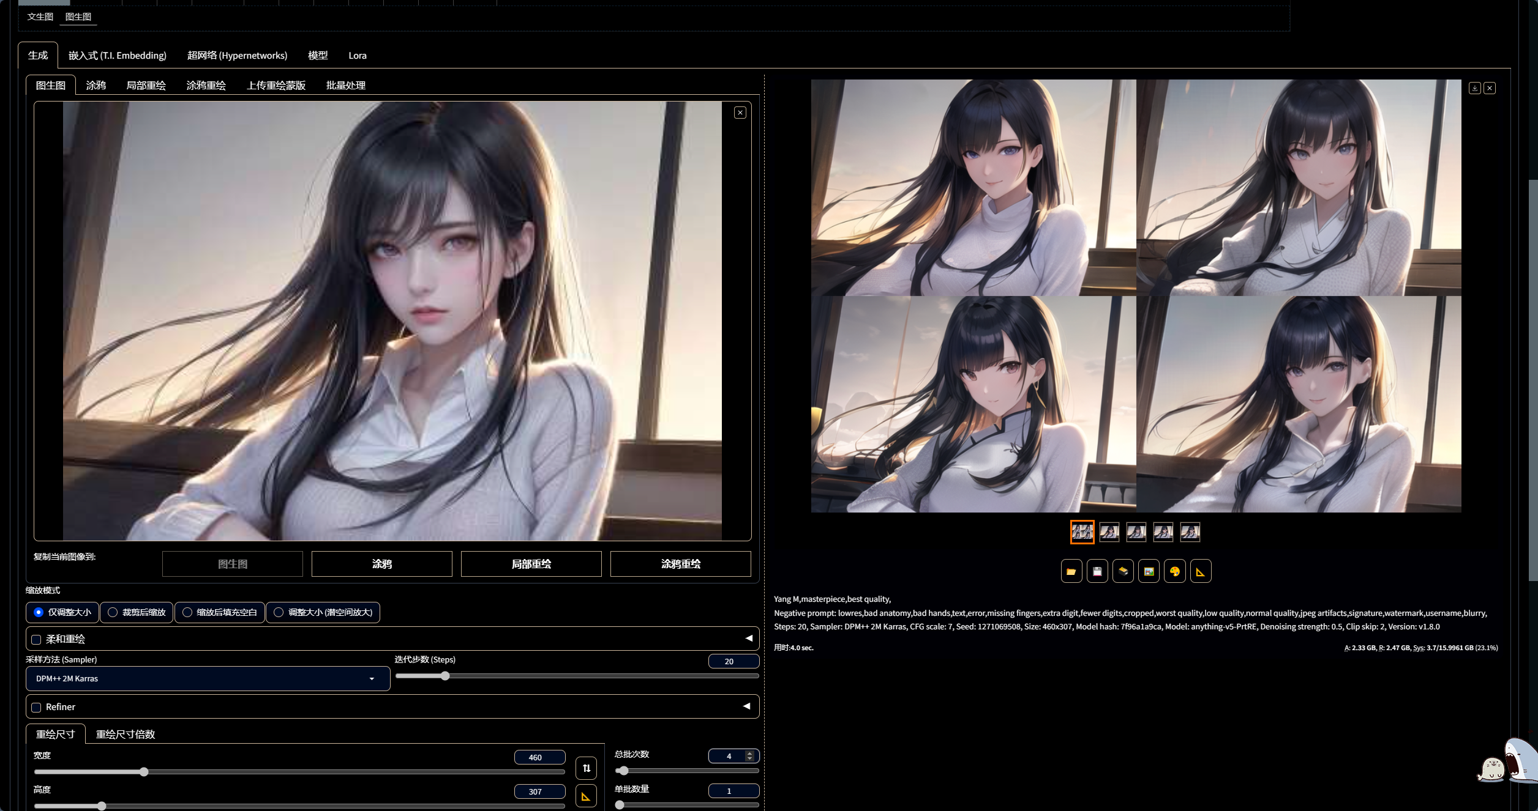Expand the 柔和重绘 section arrow
This screenshot has height=811, width=1538.
(x=748, y=639)
